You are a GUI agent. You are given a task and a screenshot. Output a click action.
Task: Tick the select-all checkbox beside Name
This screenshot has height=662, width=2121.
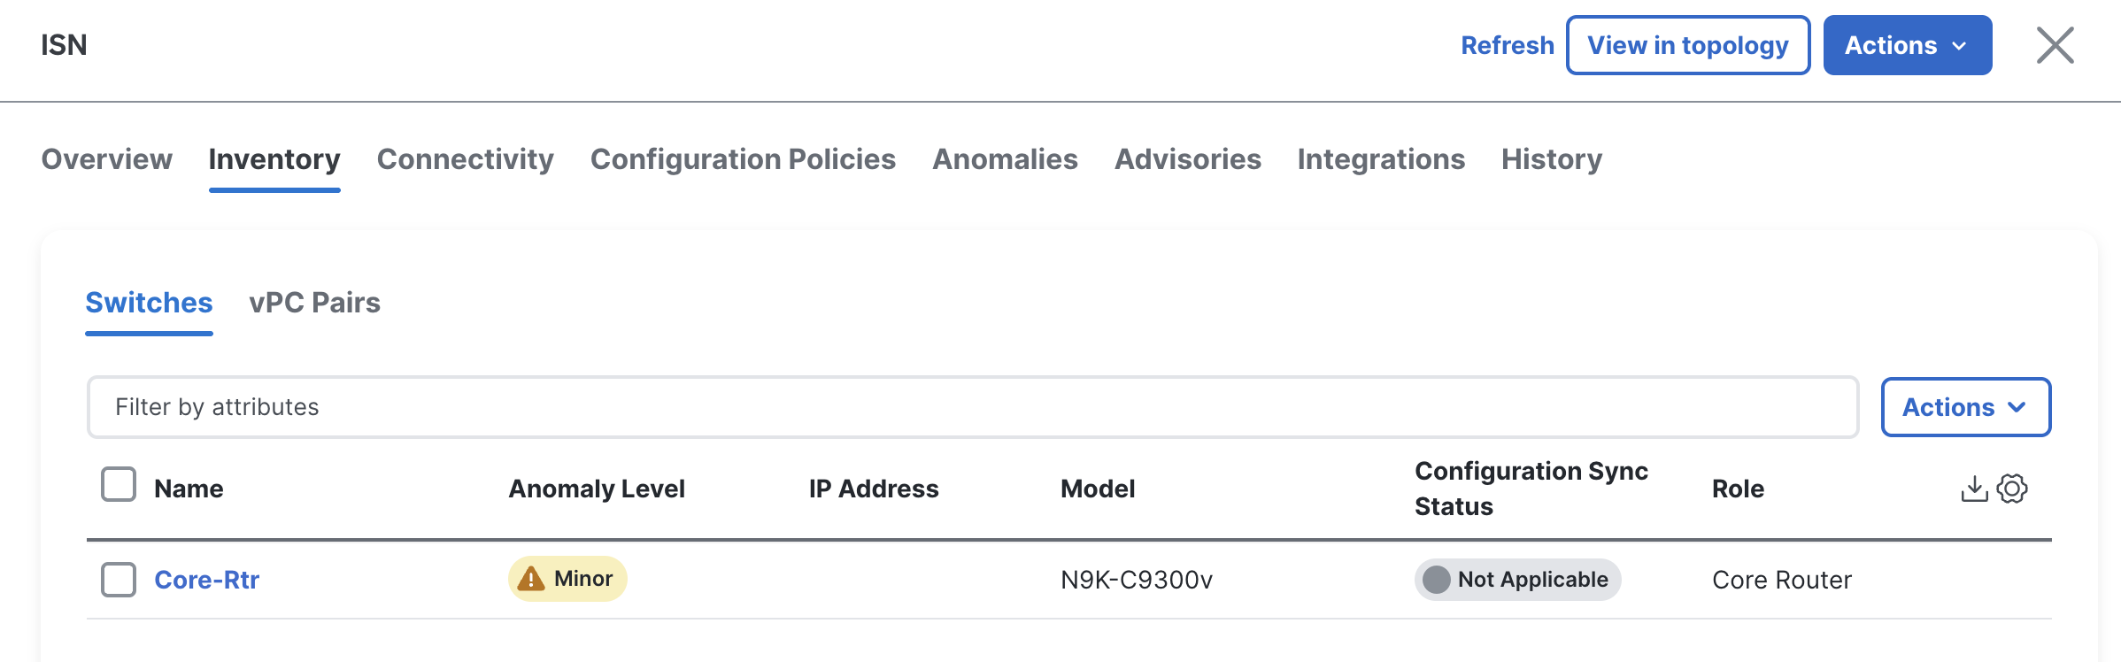tap(119, 485)
